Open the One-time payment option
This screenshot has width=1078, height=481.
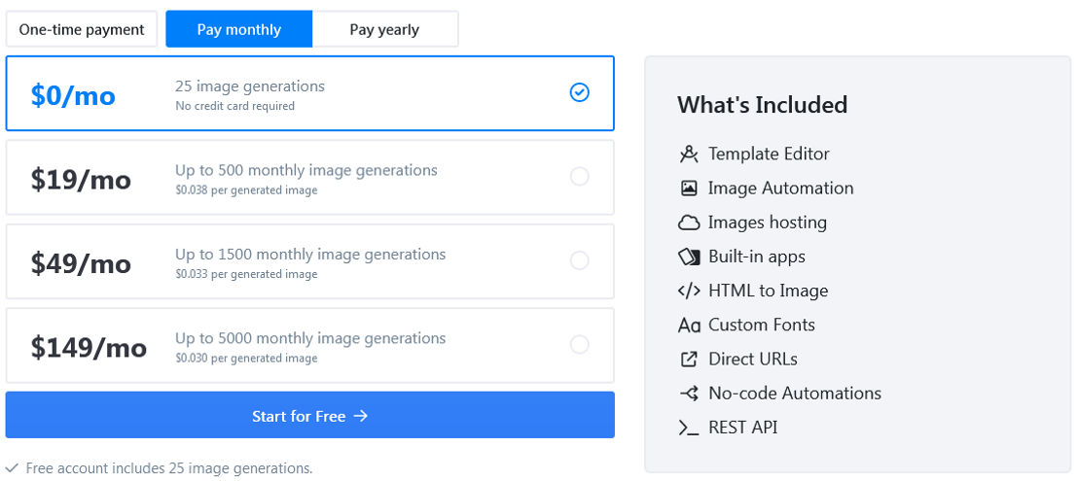(x=82, y=29)
